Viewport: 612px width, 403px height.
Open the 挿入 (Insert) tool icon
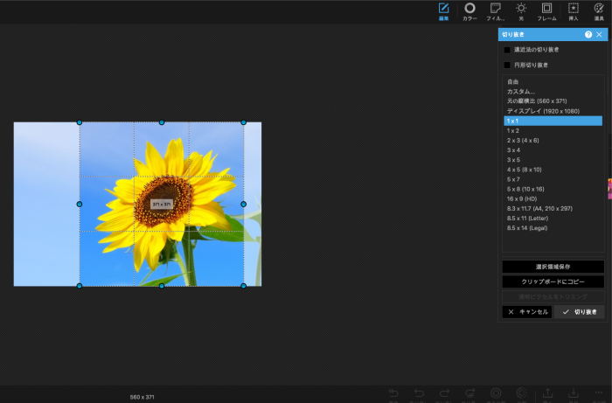click(x=573, y=10)
